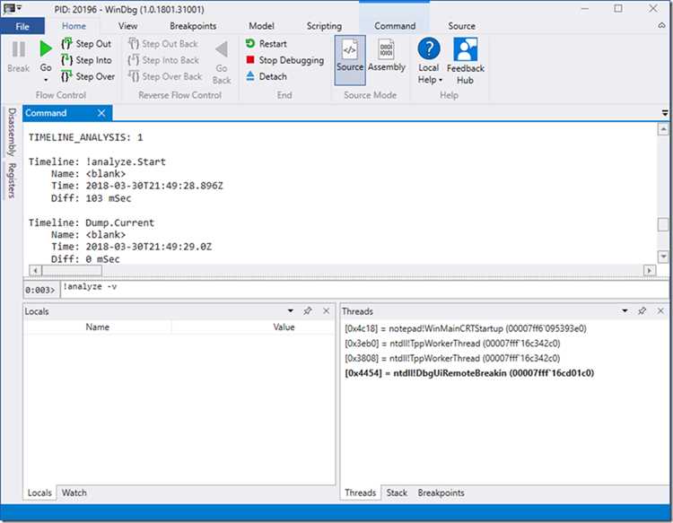
Task: Switch to the Threads bottom tab
Action: (x=360, y=493)
